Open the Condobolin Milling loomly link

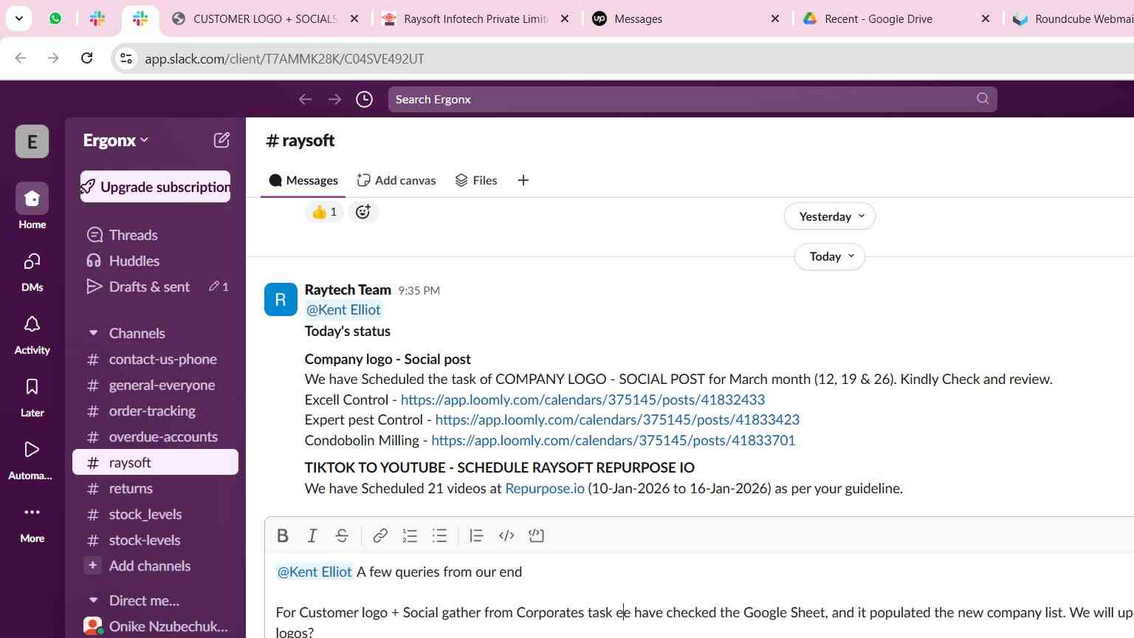pyautogui.click(x=614, y=440)
